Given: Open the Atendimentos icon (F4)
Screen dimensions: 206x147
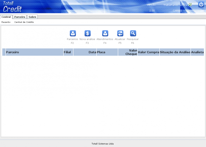Looking at the screenshot, I should pos(105,33).
